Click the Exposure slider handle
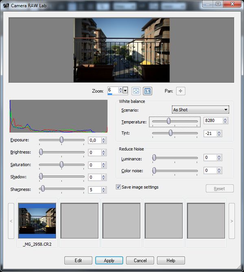This screenshot has height=272, width=244. click(x=61, y=140)
